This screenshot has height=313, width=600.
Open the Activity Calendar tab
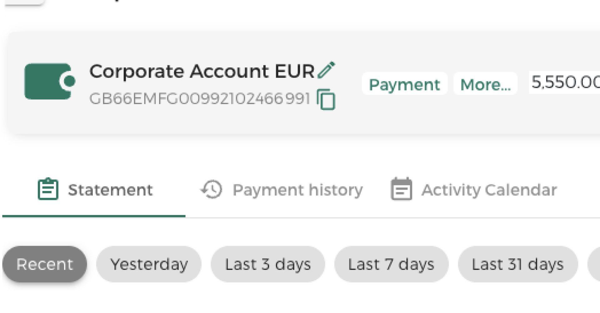pos(489,189)
